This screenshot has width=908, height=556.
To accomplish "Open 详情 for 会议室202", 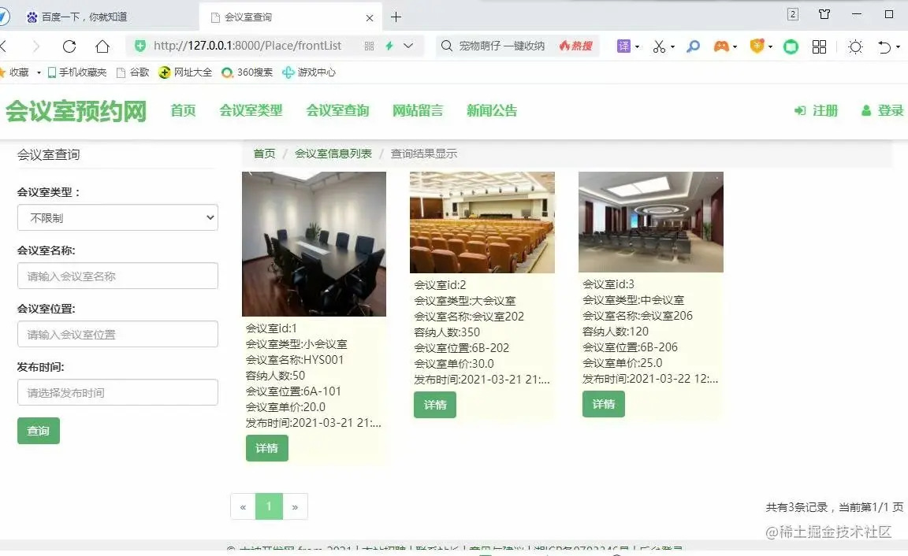I will [435, 405].
